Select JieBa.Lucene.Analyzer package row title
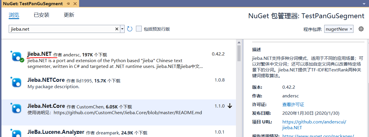The image size is (369, 137). click(x=56, y=132)
